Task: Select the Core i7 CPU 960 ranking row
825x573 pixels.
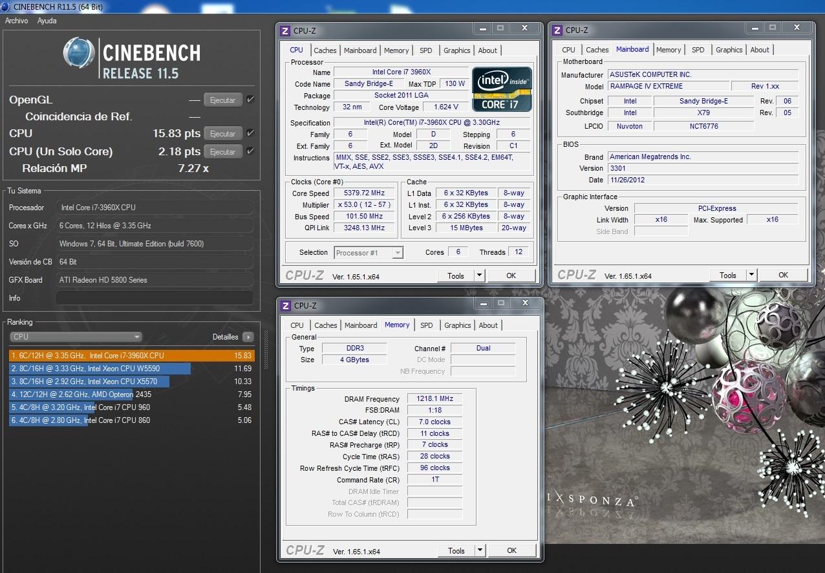Action: 132,407
